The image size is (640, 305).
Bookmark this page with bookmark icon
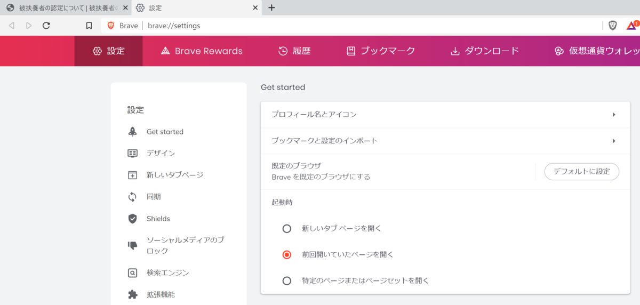click(x=89, y=26)
